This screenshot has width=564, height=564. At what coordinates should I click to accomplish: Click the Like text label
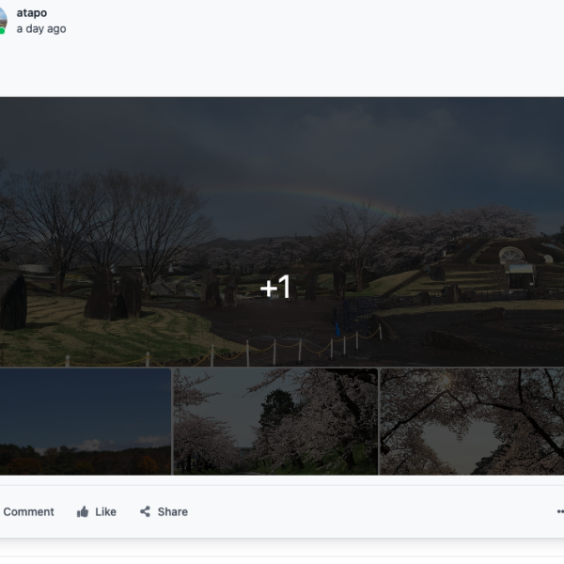[x=105, y=511]
